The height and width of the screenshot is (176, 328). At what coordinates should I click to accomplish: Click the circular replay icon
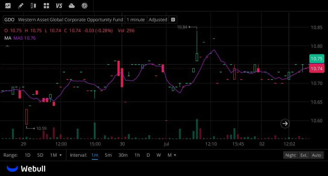point(84,6)
